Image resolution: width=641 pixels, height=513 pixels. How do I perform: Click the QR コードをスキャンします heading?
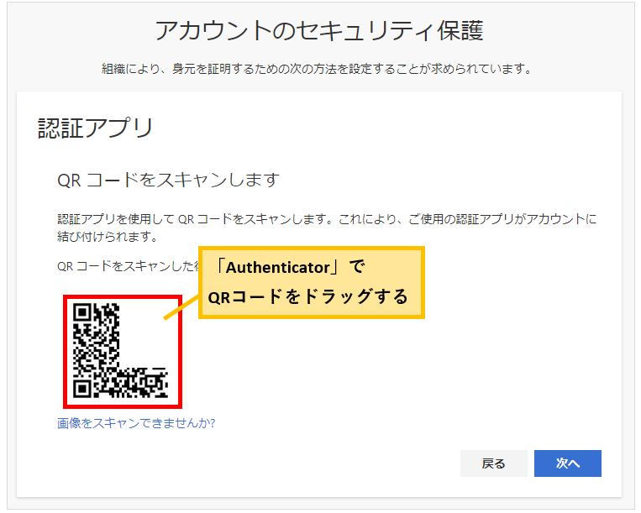pyautogui.click(x=168, y=180)
